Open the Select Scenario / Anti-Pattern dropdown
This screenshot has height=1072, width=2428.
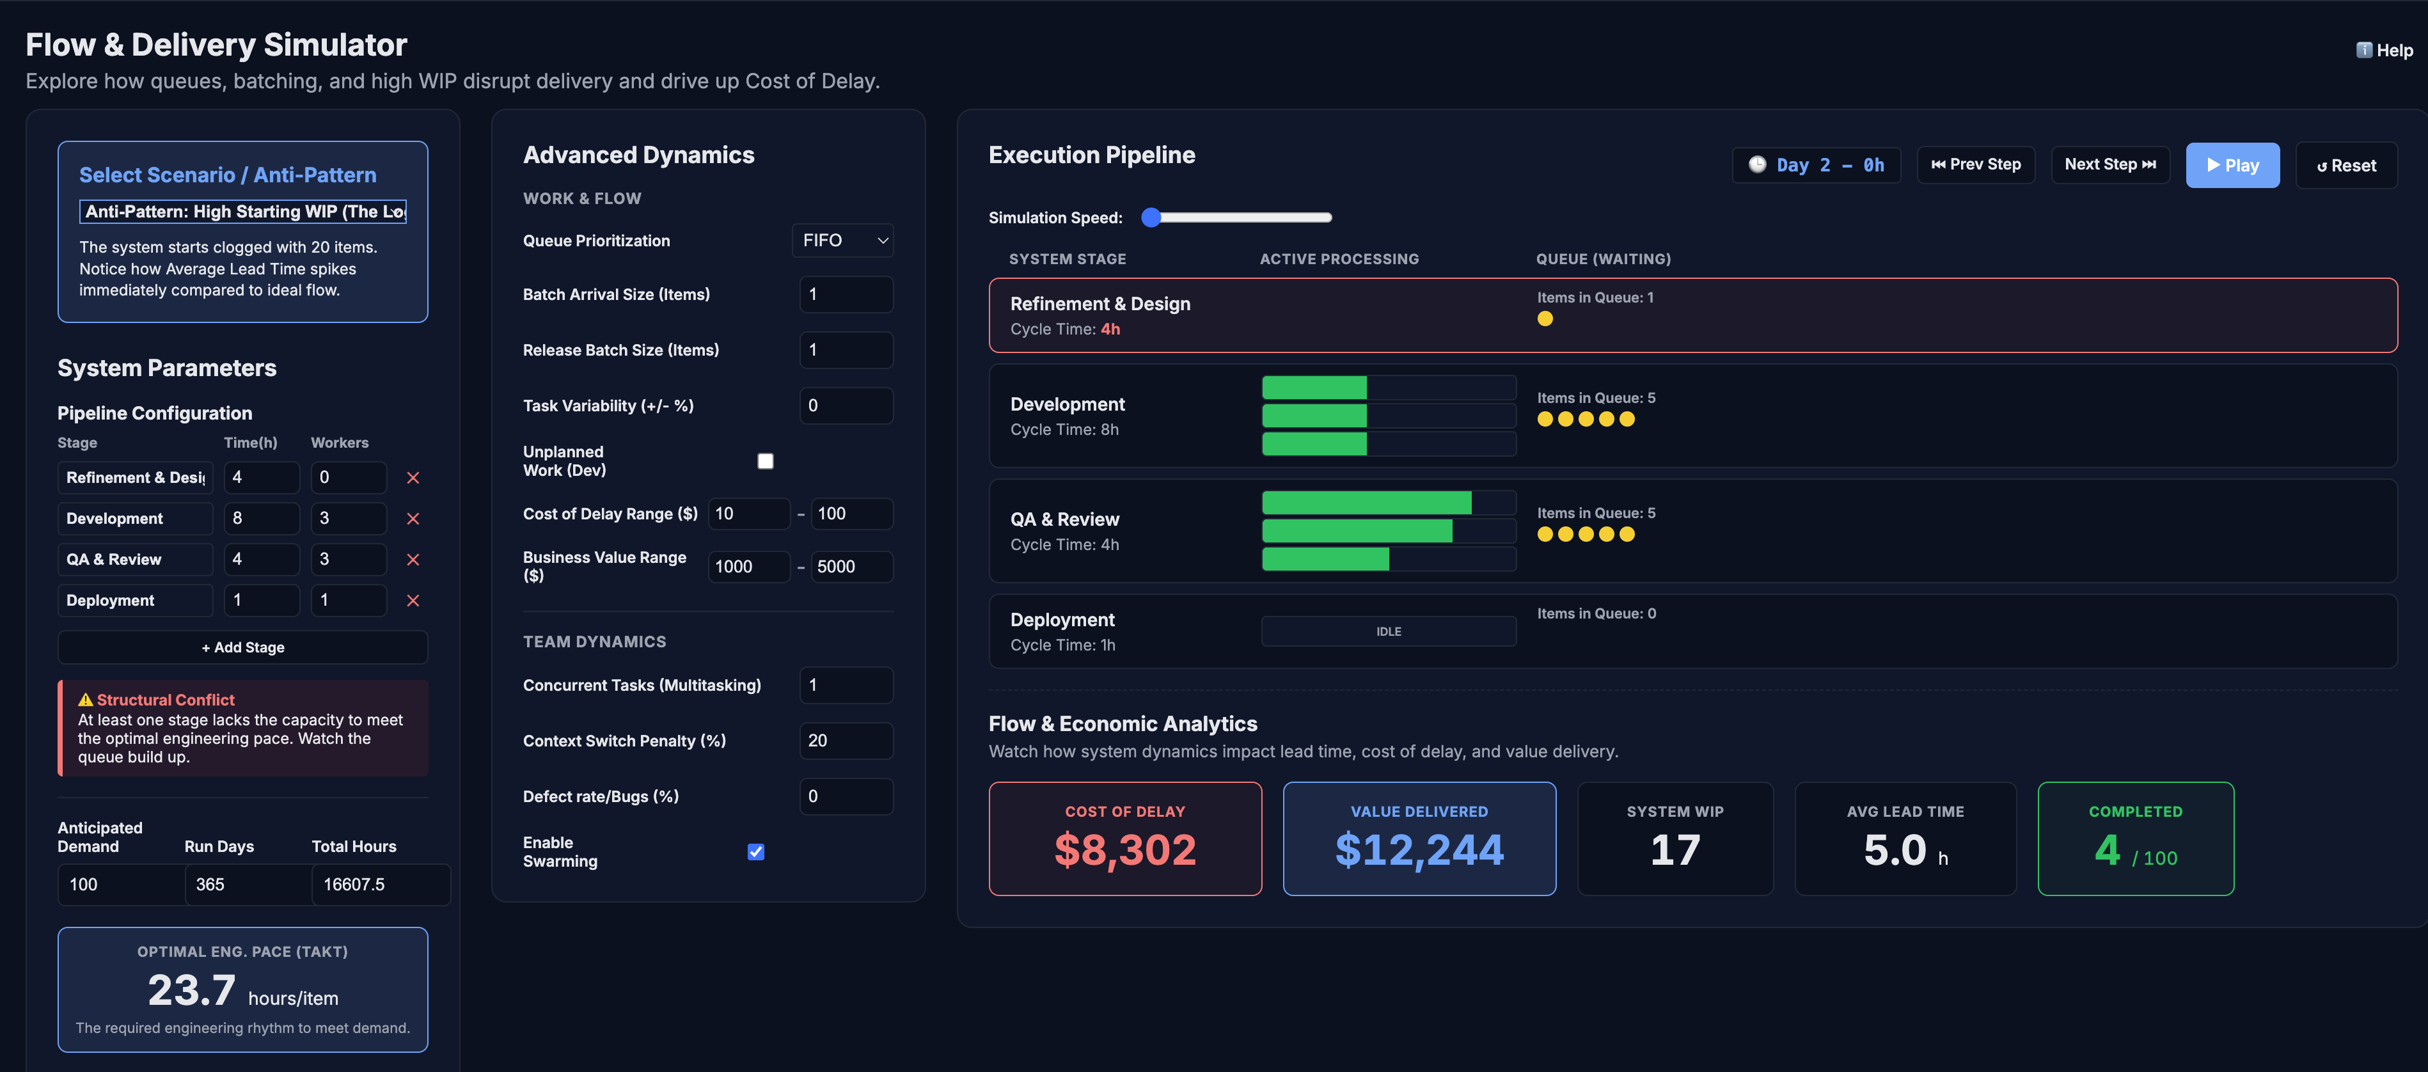point(243,211)
